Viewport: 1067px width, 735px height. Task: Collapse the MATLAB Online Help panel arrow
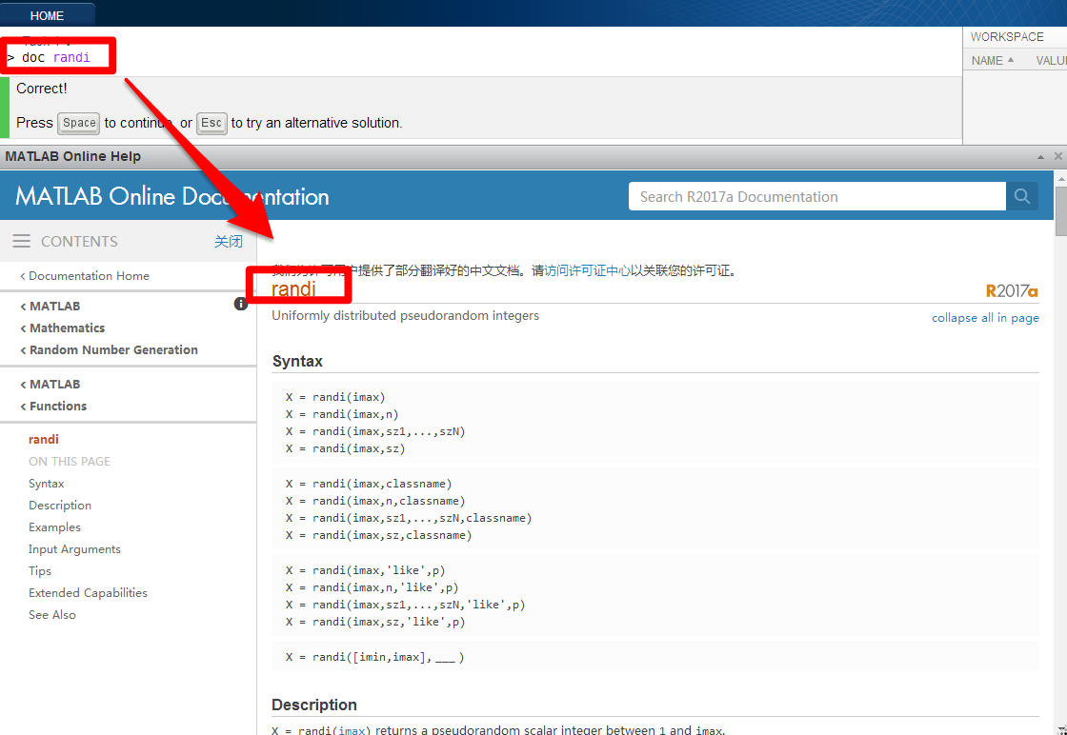pyautogui.click(x=1040, y=156)
